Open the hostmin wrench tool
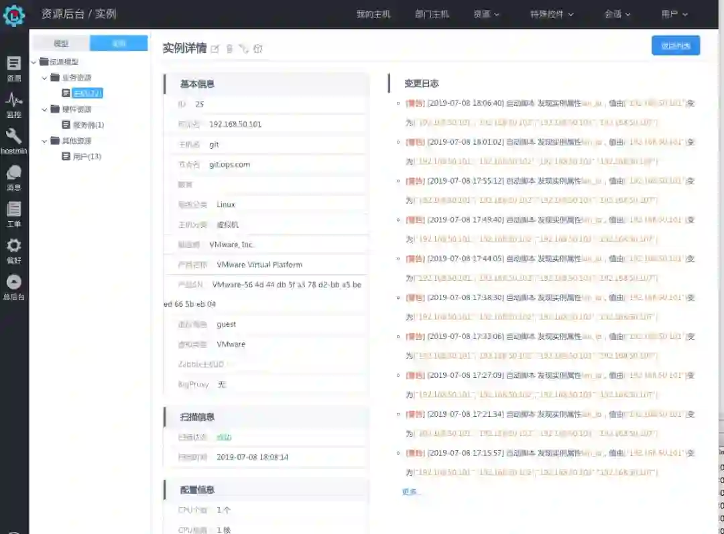 click(14, 141)
